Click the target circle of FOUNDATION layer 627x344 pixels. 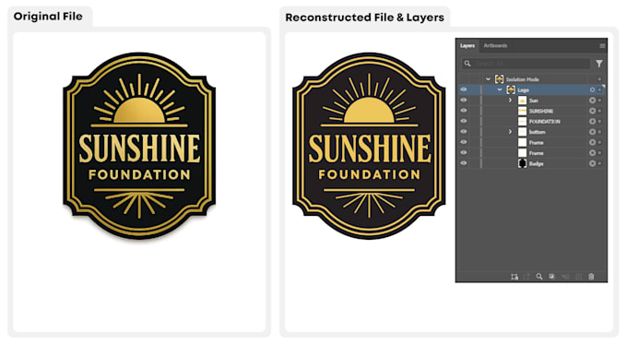pyautogui.click(x=592, y=121)
